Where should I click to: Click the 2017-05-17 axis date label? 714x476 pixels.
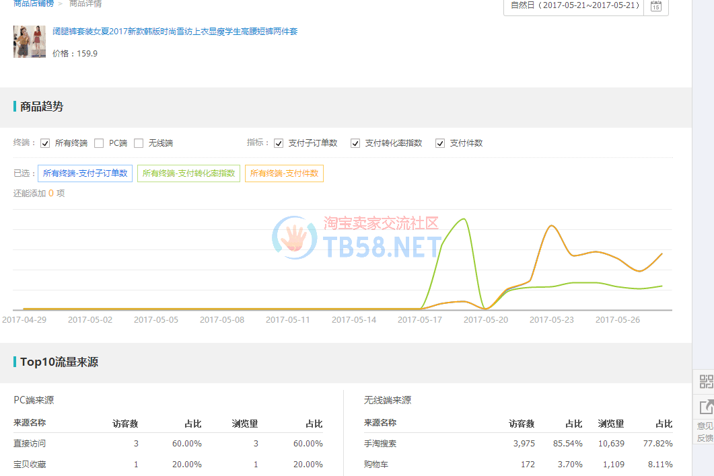click(x=420, y=320)
